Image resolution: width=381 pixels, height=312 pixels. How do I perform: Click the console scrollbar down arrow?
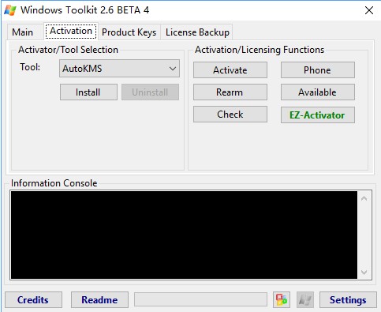coord(364,272)
